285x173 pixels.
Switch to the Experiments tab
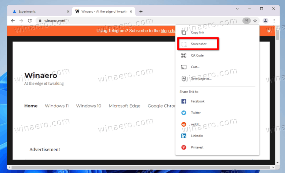pyautogui.click(x=40, y=12)
